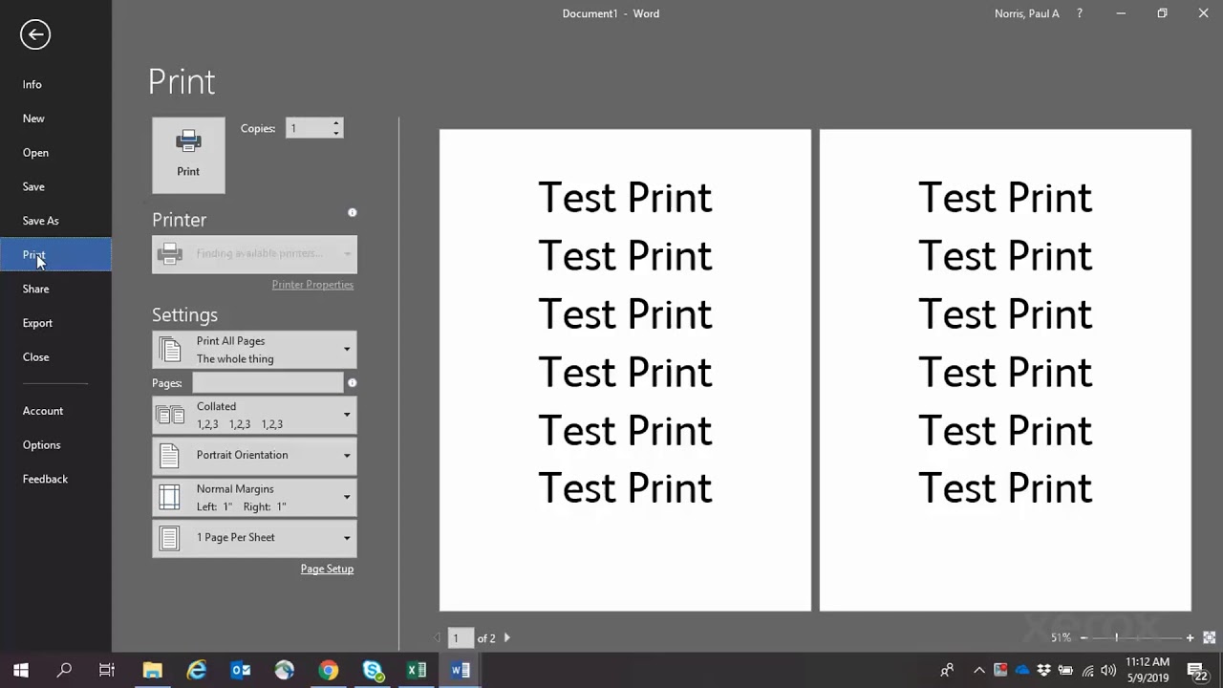
Task: Open the Collated dropdown
Action: 254,415
